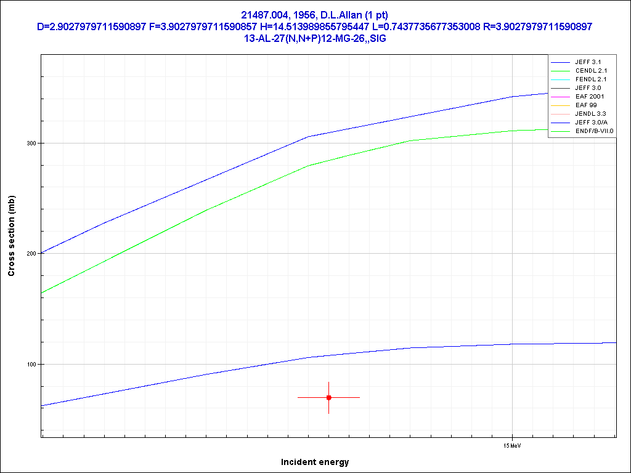Click the ENDF/B-VII.0 legend entry

[x=594, y=131]
